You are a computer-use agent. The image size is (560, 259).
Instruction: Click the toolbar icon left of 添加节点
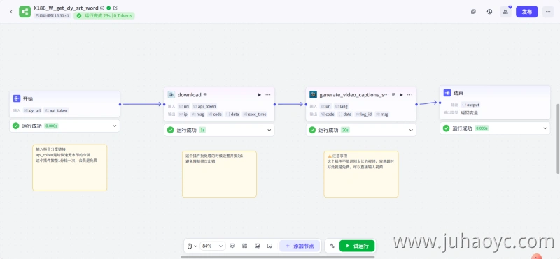[x=269, y=246]
